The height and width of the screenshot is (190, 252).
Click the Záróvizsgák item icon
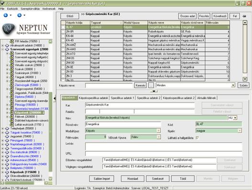coord(12,85)
